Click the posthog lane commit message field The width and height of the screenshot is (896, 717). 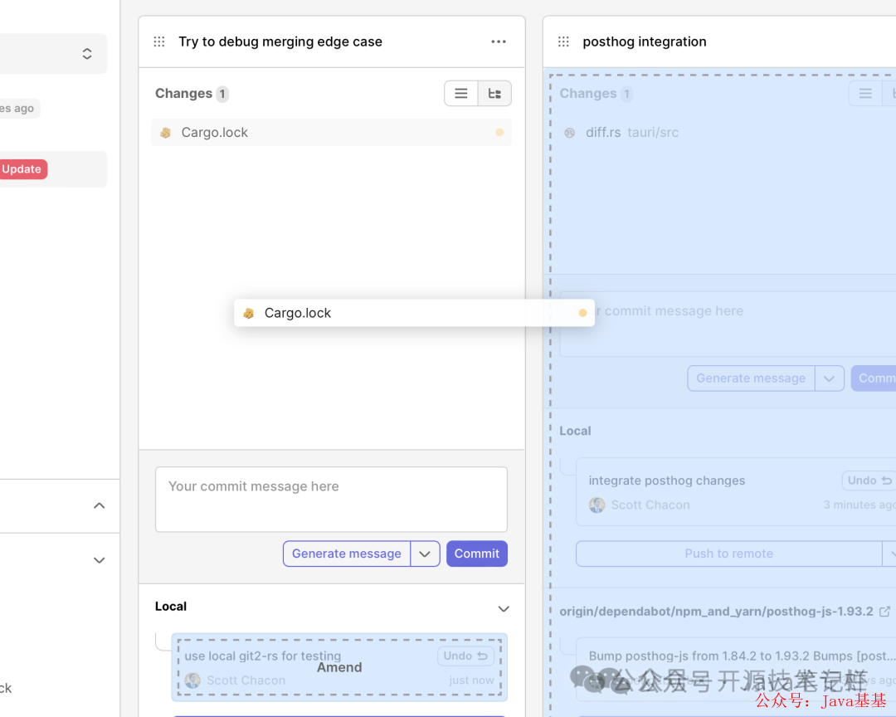click(728, 324)
